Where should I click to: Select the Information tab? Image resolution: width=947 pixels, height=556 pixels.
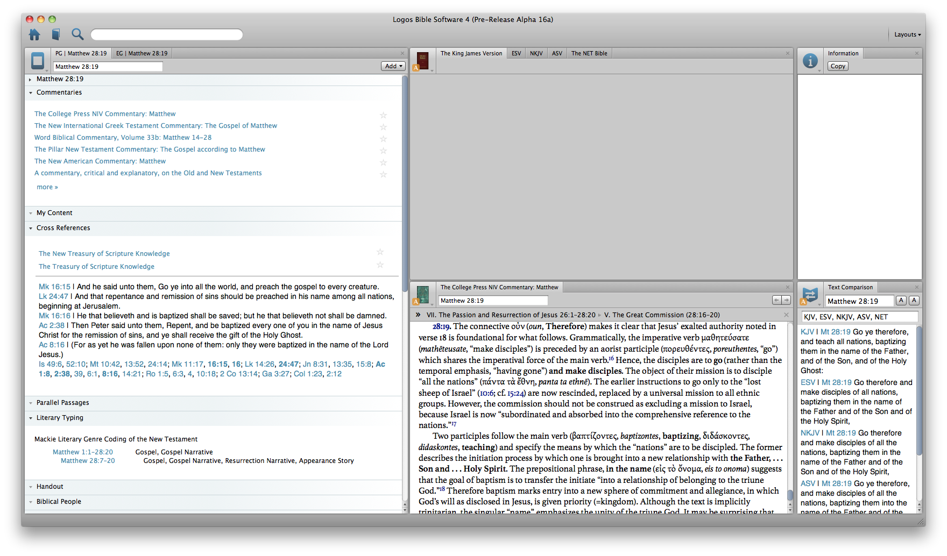pos(843,53)
